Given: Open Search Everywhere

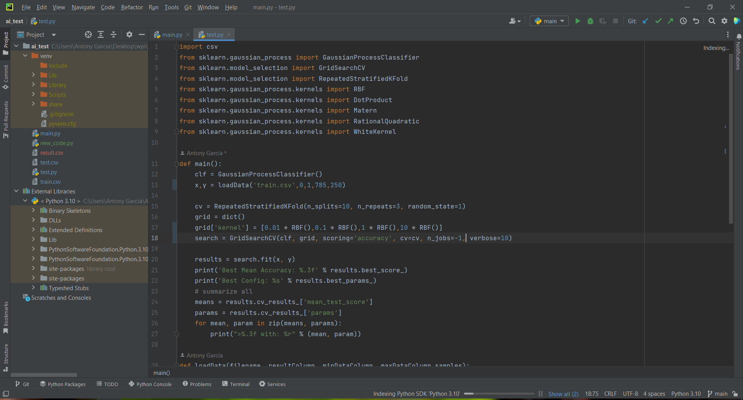Looking at the screenshot, I should [712, 21].
